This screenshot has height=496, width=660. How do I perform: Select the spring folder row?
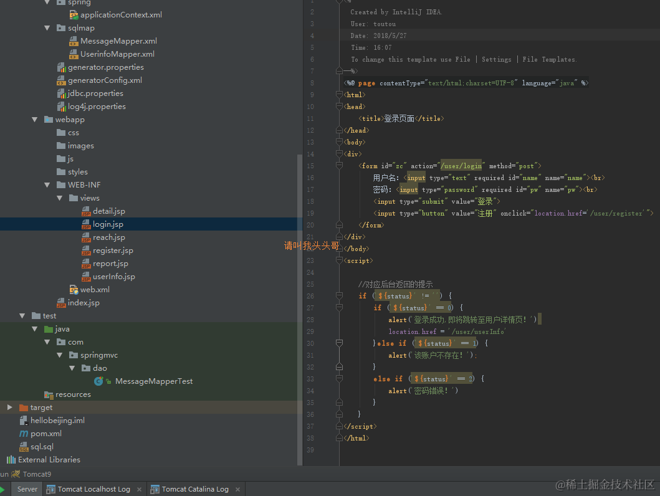point(151,2)
